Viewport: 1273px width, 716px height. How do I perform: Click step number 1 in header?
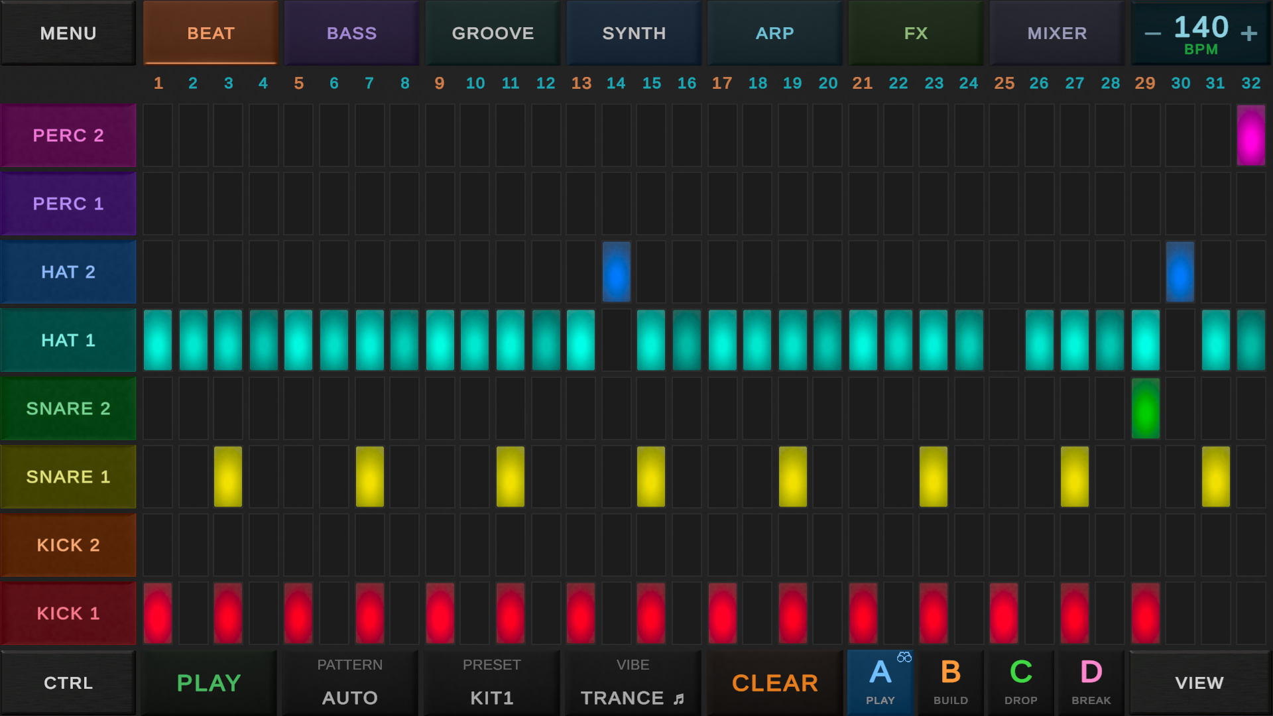coord(158,84)
